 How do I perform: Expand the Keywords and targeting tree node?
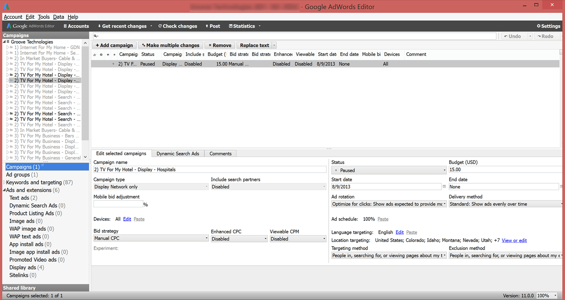point(4,183)
